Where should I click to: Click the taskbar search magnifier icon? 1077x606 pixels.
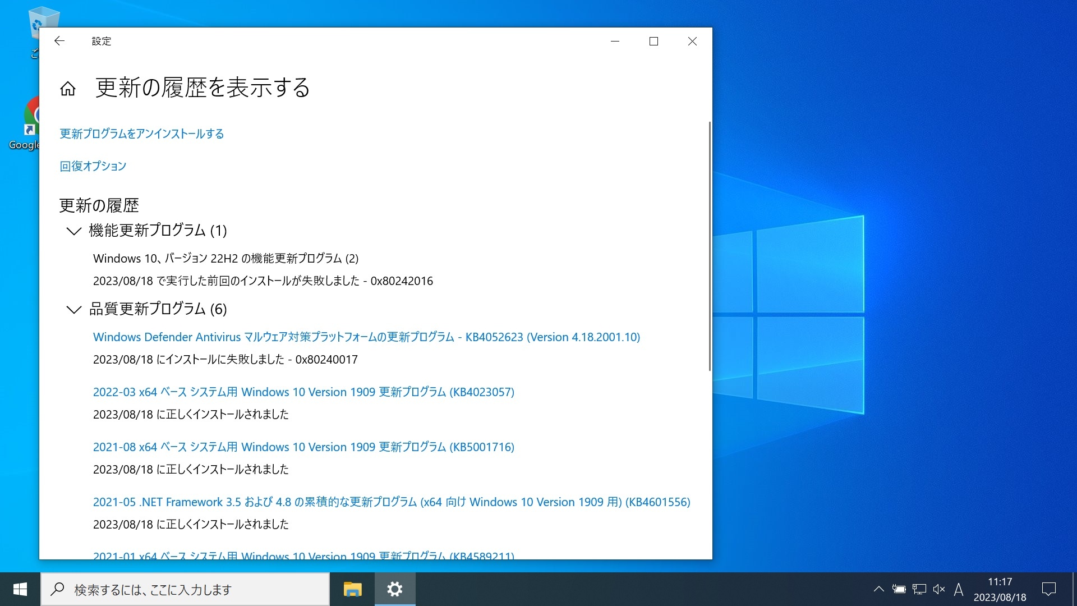(57, 589)
